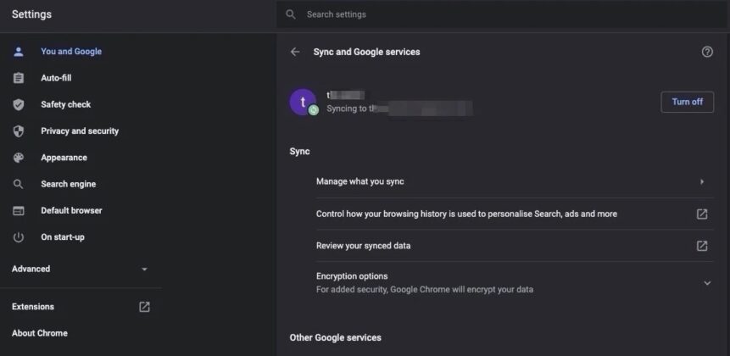Expand the Advanced section arrow
The image size is (730, 356).
tap(144, 270)
